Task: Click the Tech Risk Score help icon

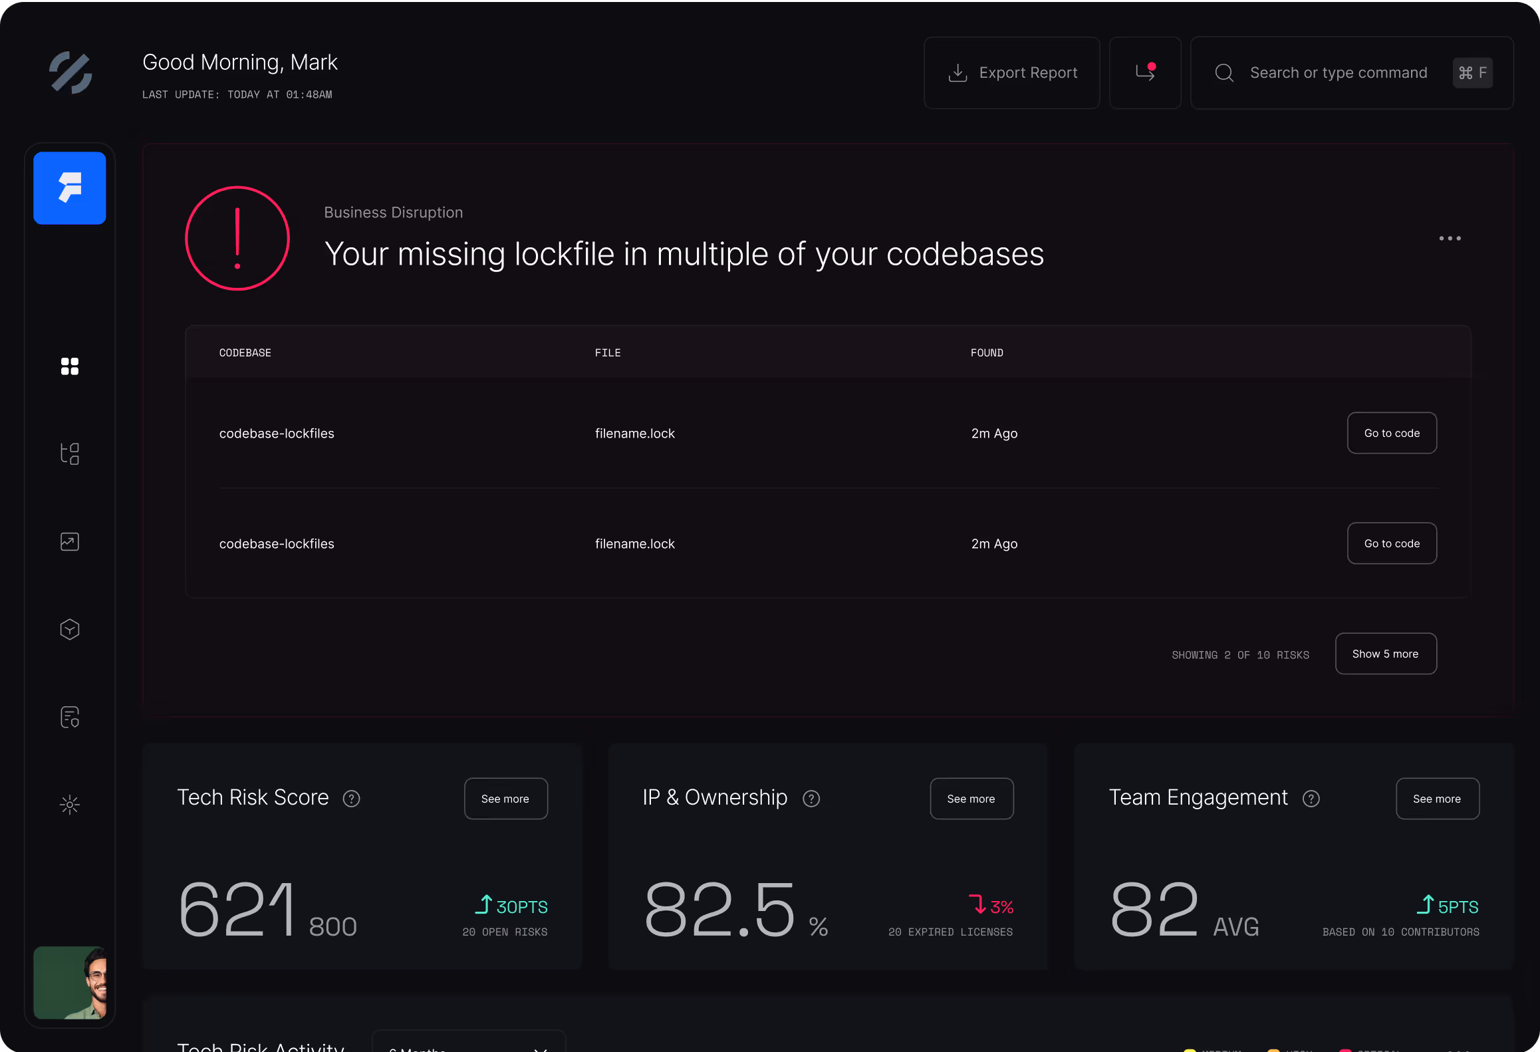Action: click(x=351, y=799)
